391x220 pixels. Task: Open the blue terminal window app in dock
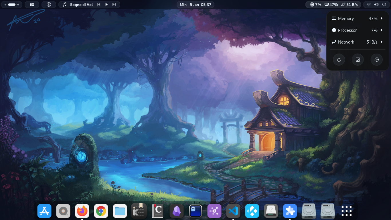click(x=195, y=211)
